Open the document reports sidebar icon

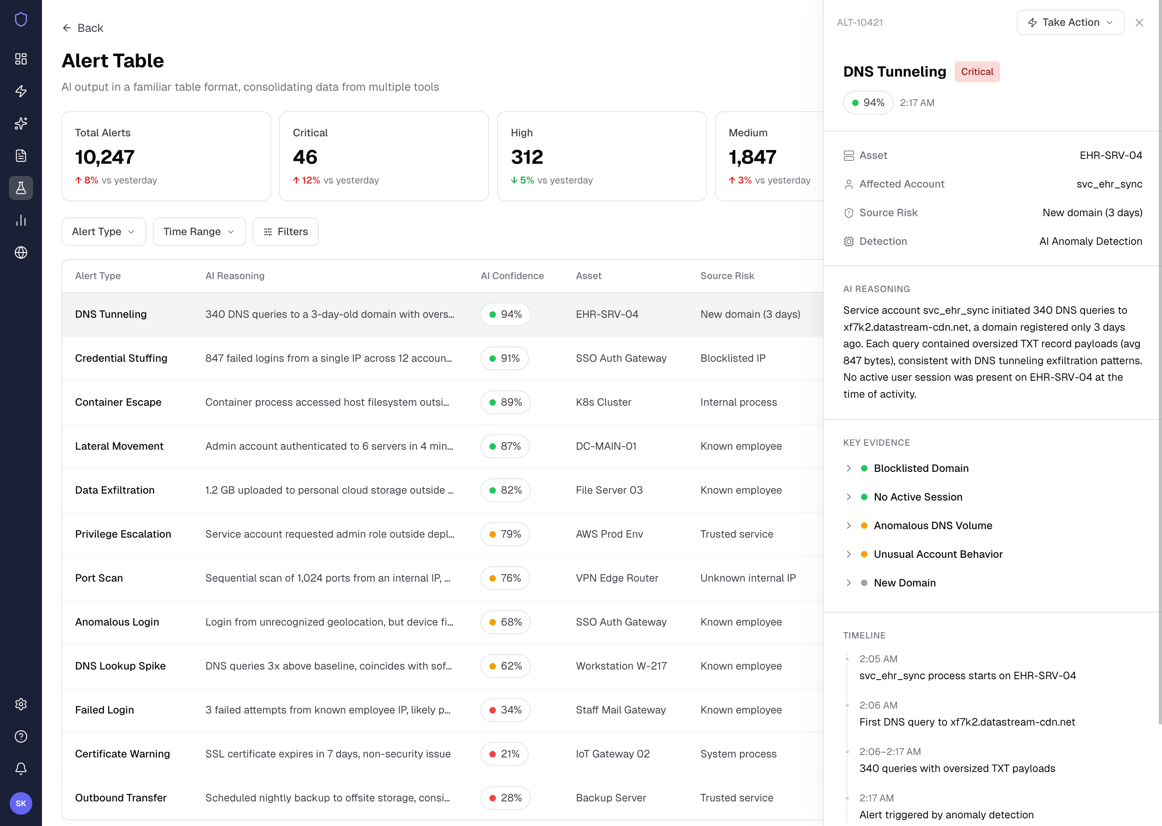click(x=21, y=156)
